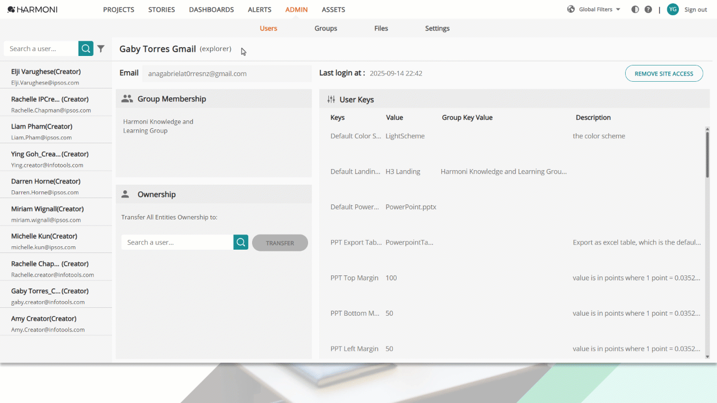Click the 'the color scheme' description
Image resolution: width=717 pixels, height=403 pixels.
coord(599,136)
